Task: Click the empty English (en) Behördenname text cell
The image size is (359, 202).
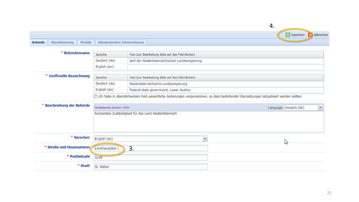Action: (x=225, y=67)
